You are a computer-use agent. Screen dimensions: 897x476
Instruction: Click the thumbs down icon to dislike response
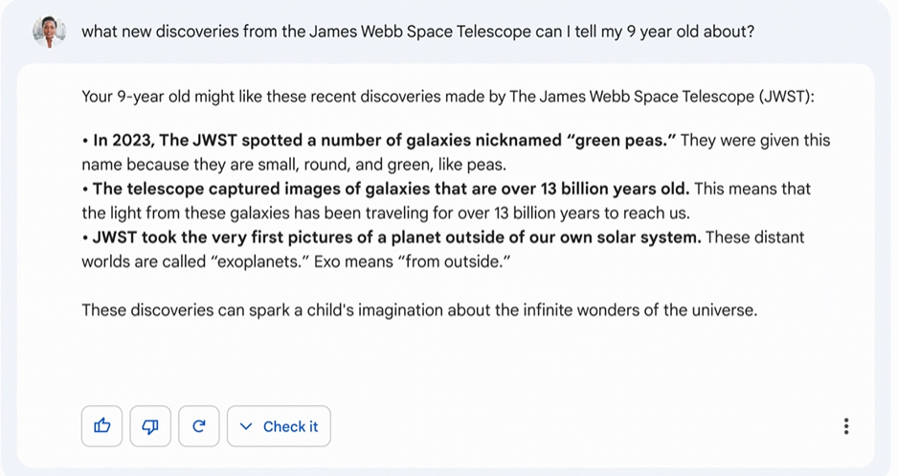tap(150, 426)
